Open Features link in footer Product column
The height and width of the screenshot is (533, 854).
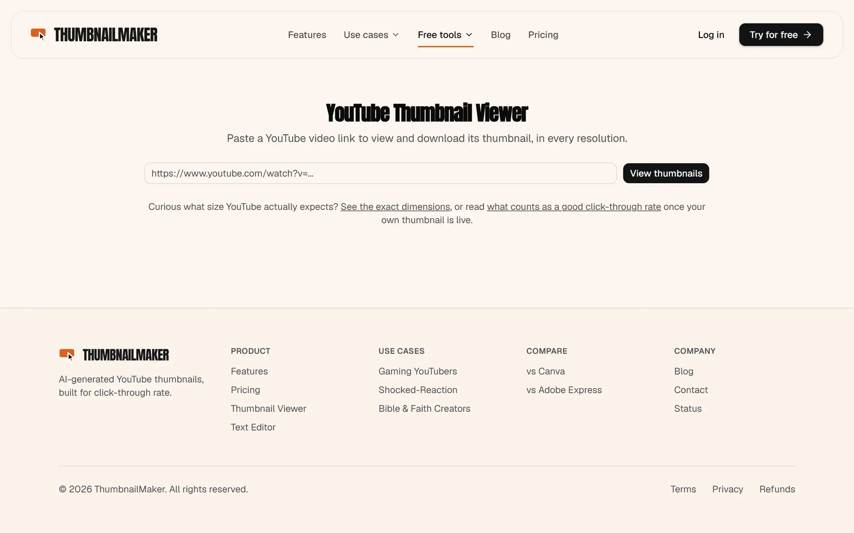tap(249, 371)
